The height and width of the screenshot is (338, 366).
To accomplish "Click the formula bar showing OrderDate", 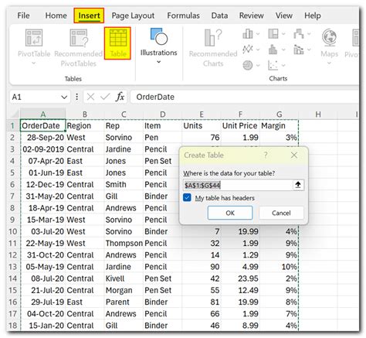I will click(245, 97).
